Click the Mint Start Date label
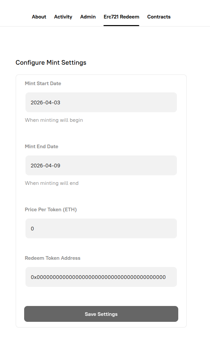 point(43,84)
